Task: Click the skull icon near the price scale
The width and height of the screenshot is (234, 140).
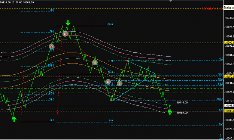Action: point(220,136)
